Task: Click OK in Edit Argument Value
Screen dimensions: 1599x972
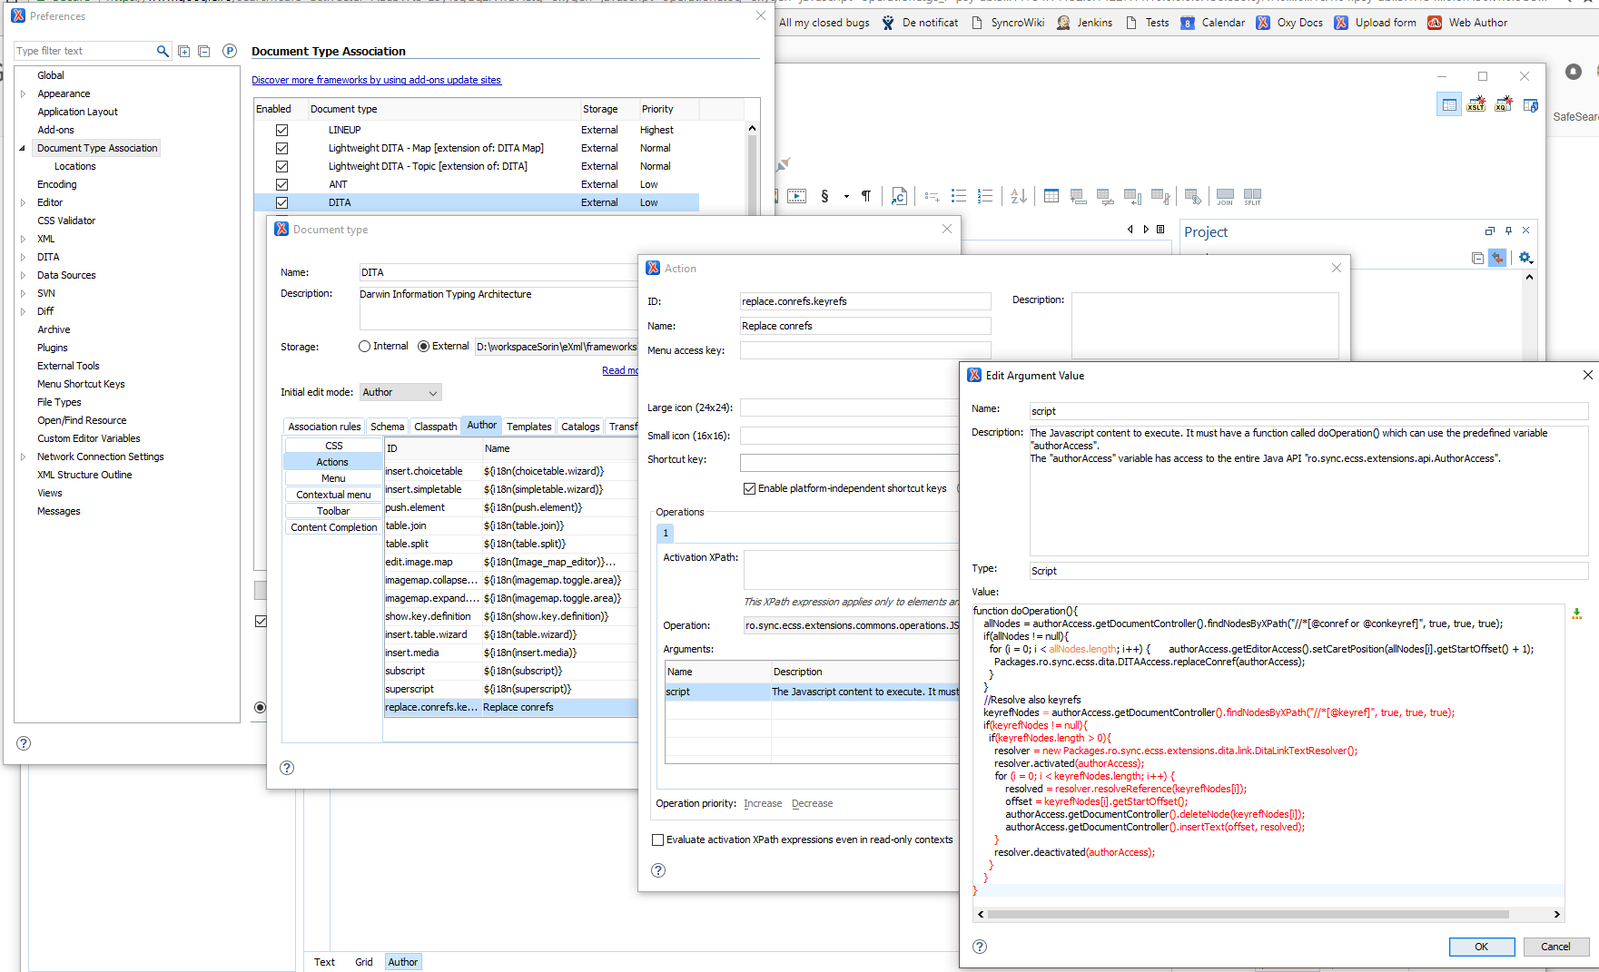Action: [1481, 947]
